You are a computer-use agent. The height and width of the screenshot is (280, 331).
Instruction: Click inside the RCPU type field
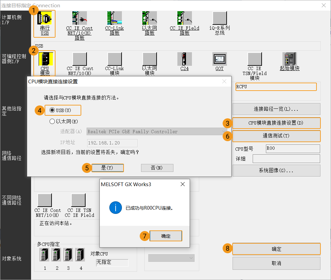click(276, 87)
